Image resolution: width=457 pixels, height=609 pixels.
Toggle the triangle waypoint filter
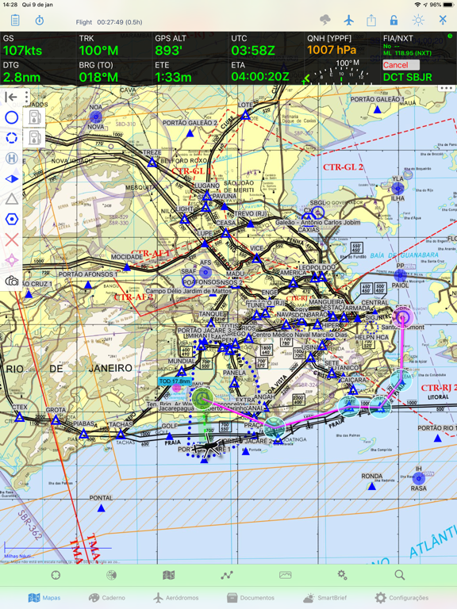[12, 199]
